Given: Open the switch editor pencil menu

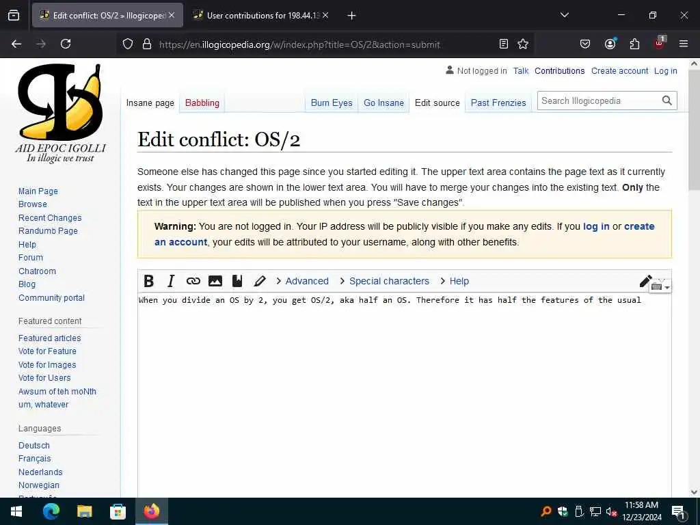Looking at the screenshot, I should click(645, 281).
